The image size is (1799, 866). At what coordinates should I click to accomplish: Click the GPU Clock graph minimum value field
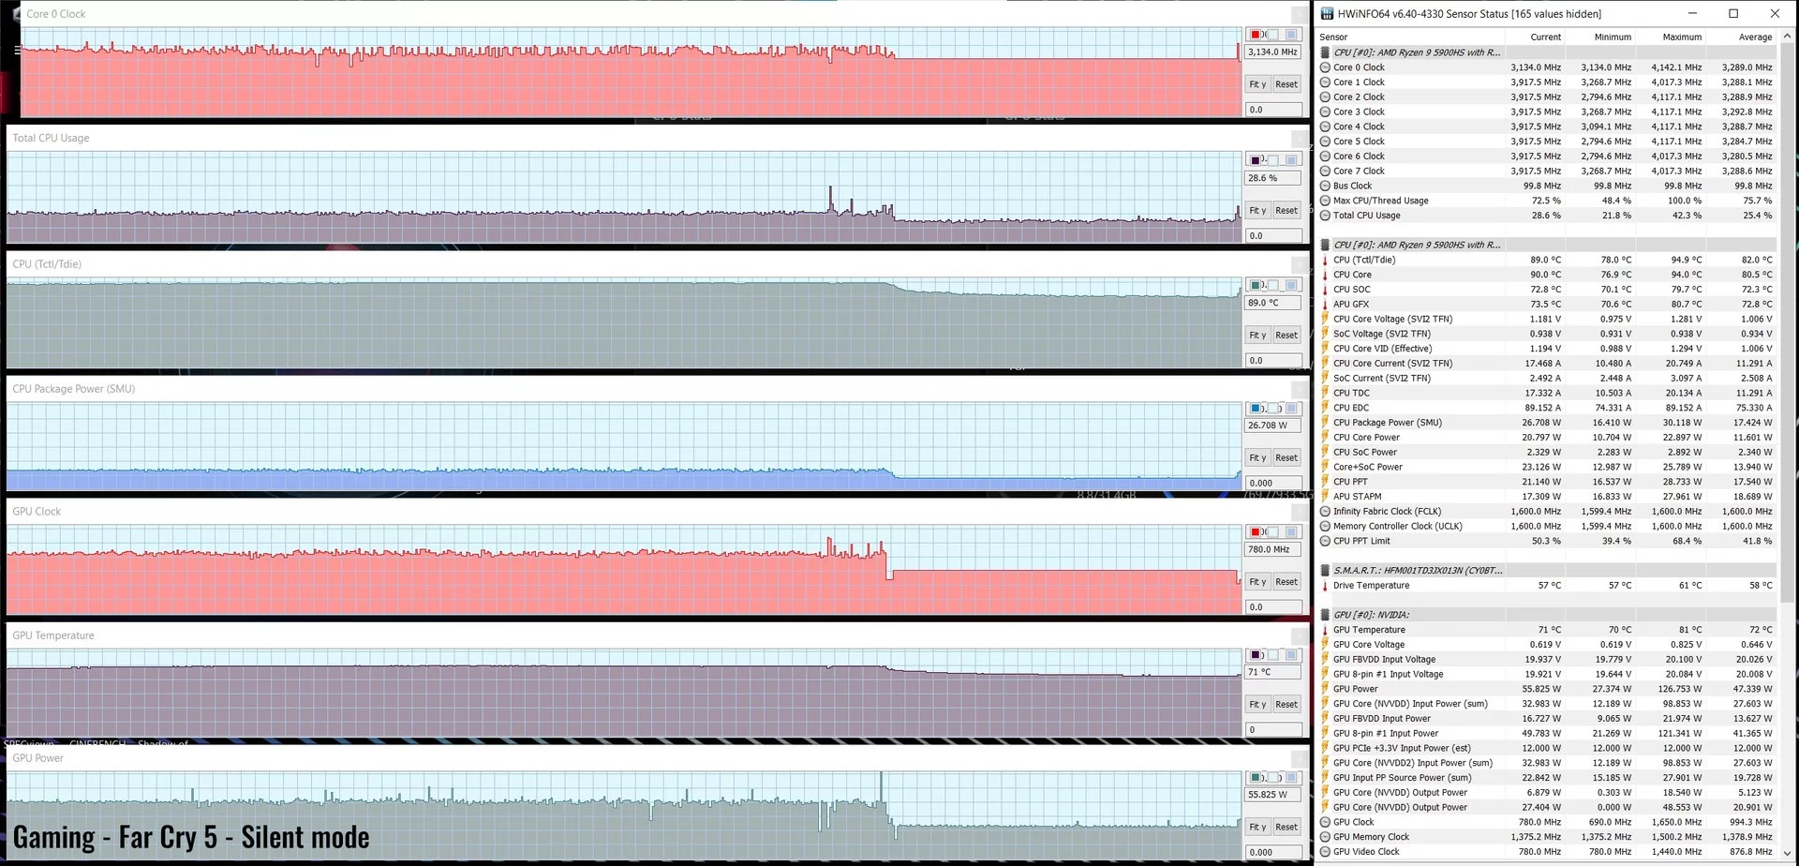pyautogui.click(x=1273, y=607)
